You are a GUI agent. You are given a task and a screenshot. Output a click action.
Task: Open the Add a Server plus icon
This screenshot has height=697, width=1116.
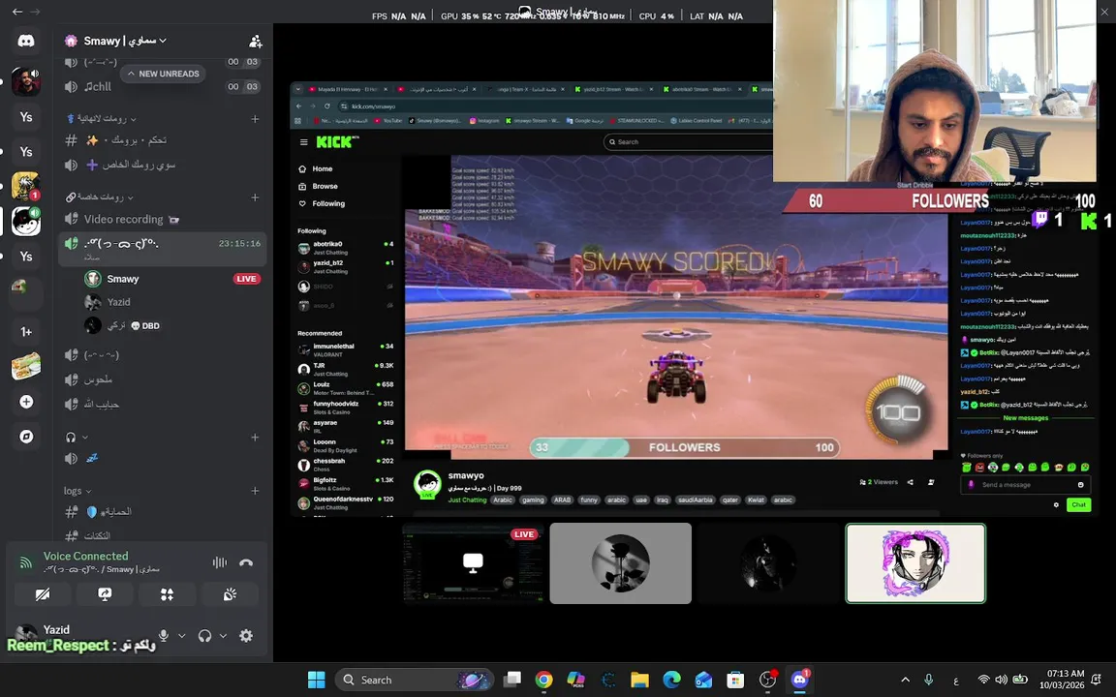pyautogui.click(x=26, y=402)
